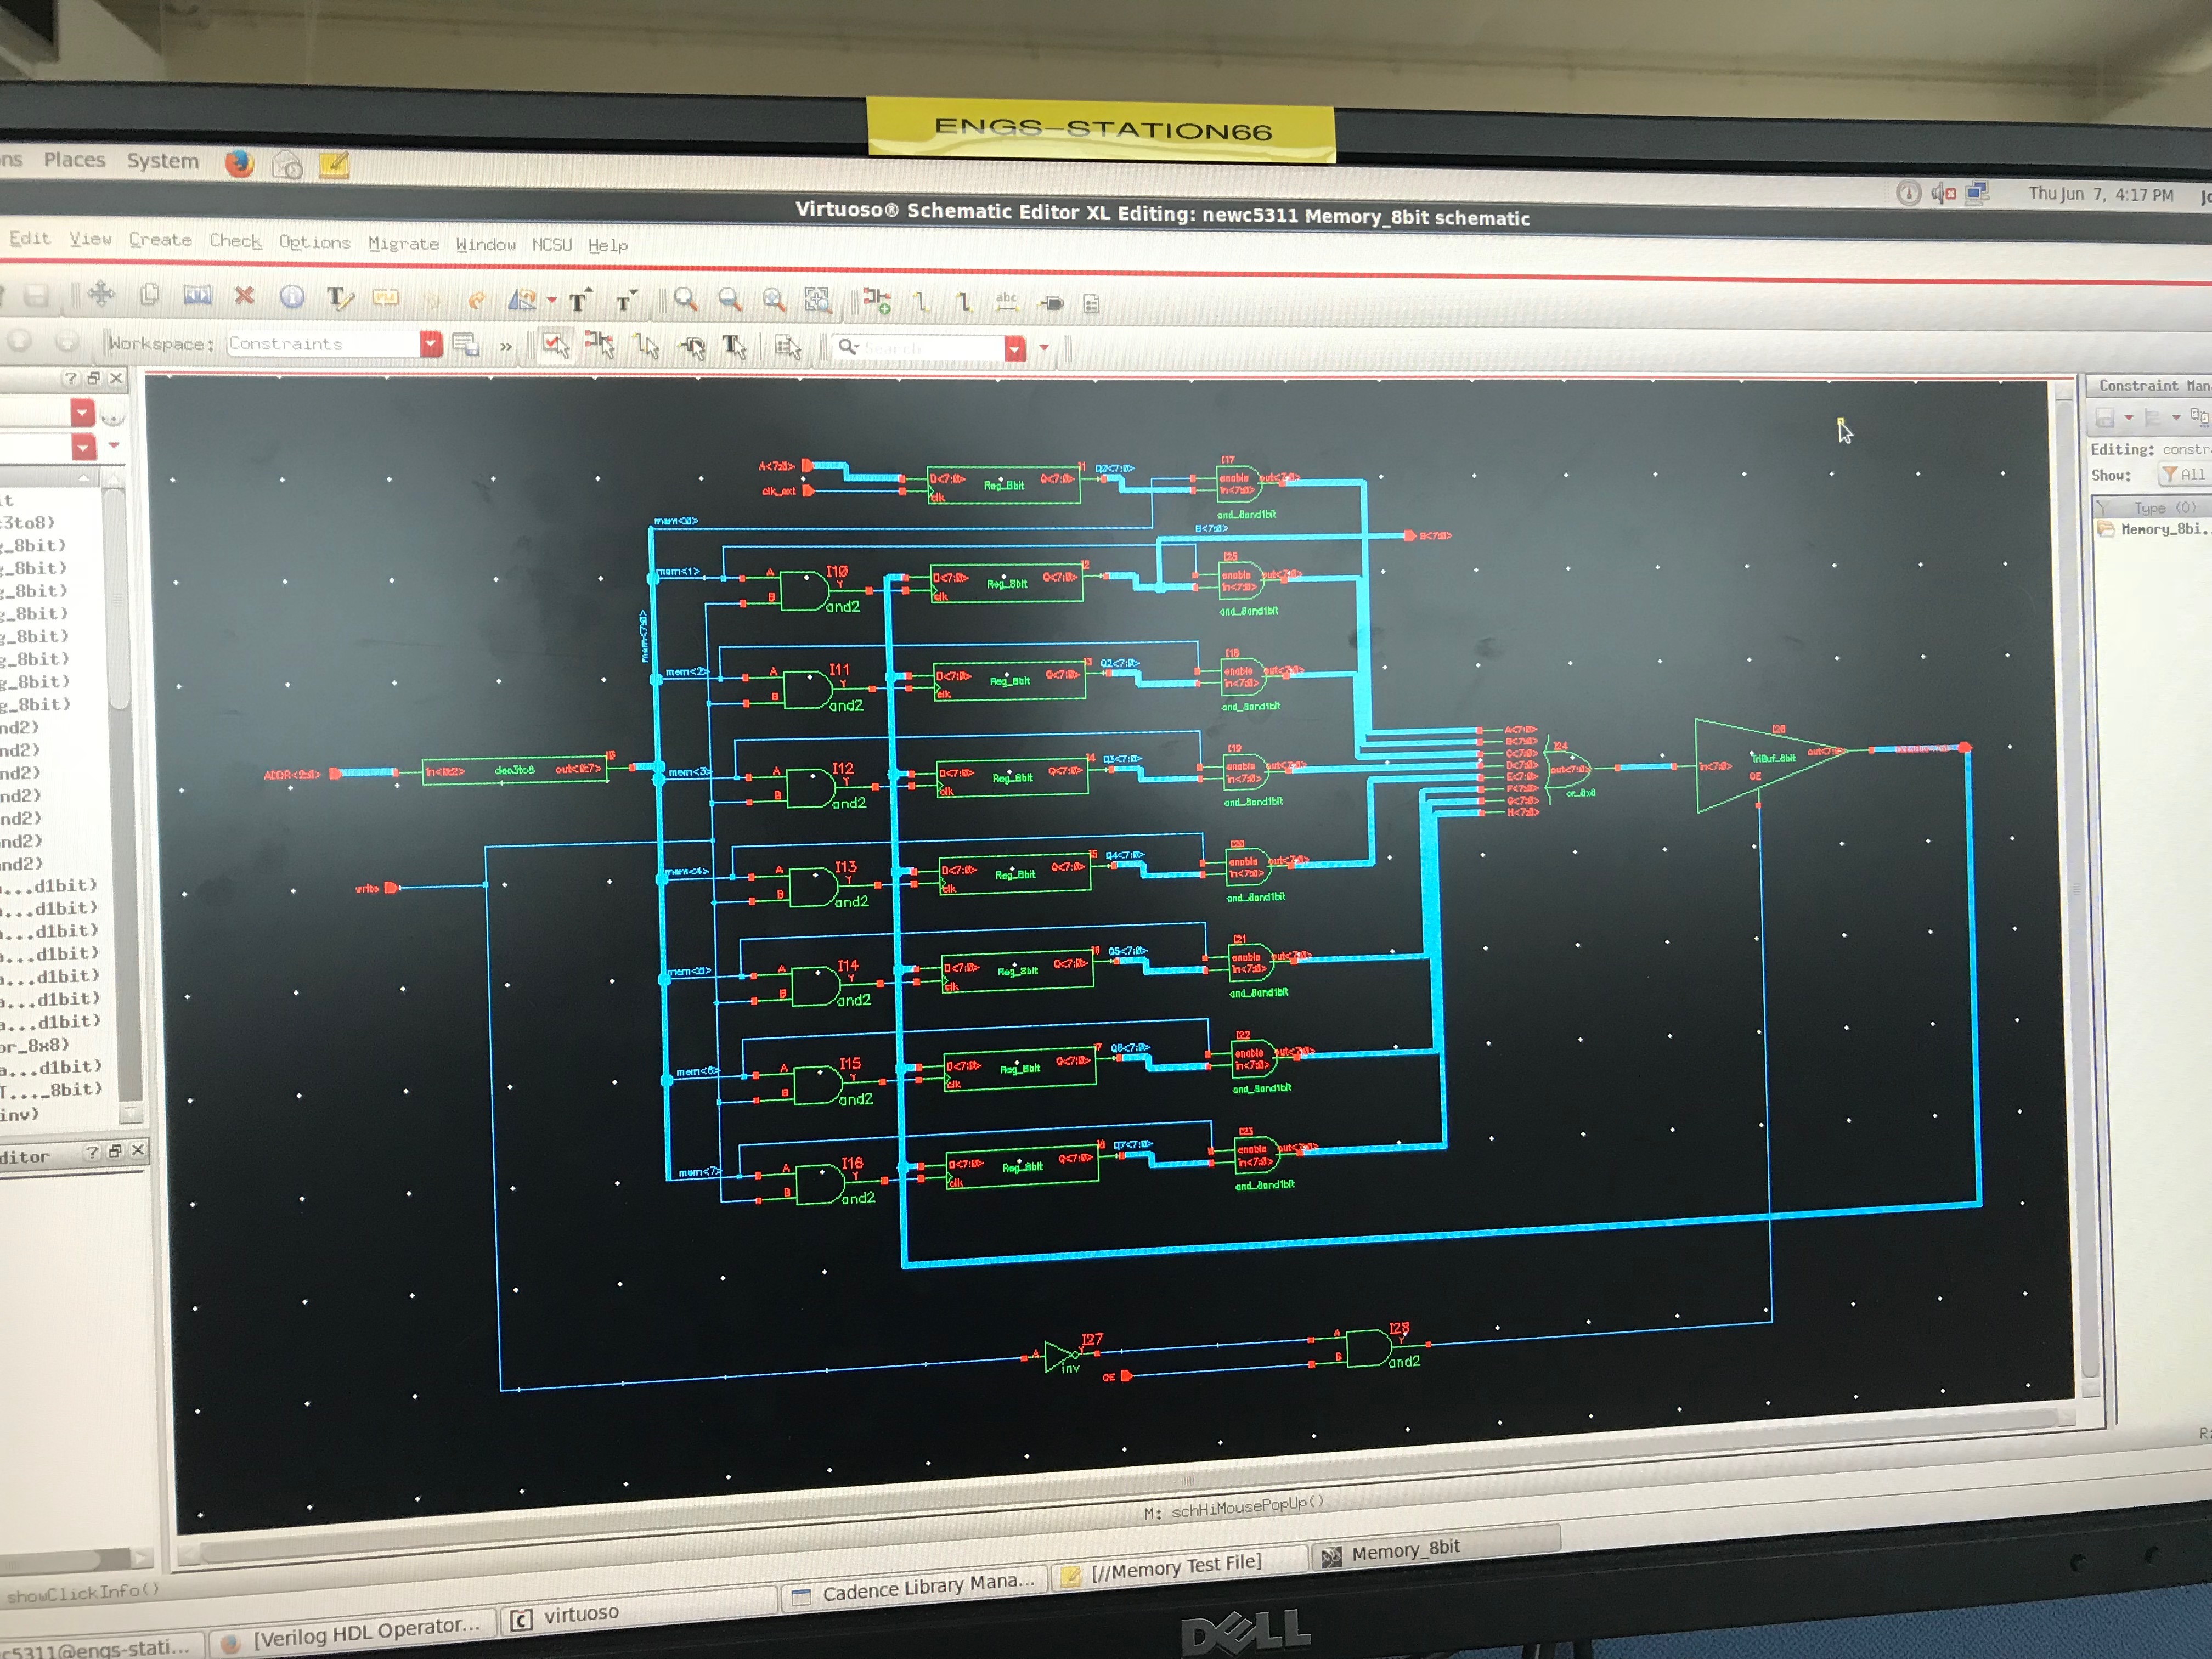Open the Migrate menu

click(403, 243)
